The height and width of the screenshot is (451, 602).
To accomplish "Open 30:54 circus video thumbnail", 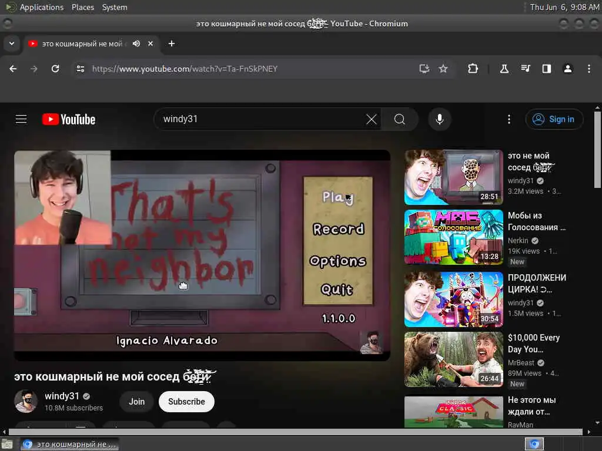I will 453,299.
